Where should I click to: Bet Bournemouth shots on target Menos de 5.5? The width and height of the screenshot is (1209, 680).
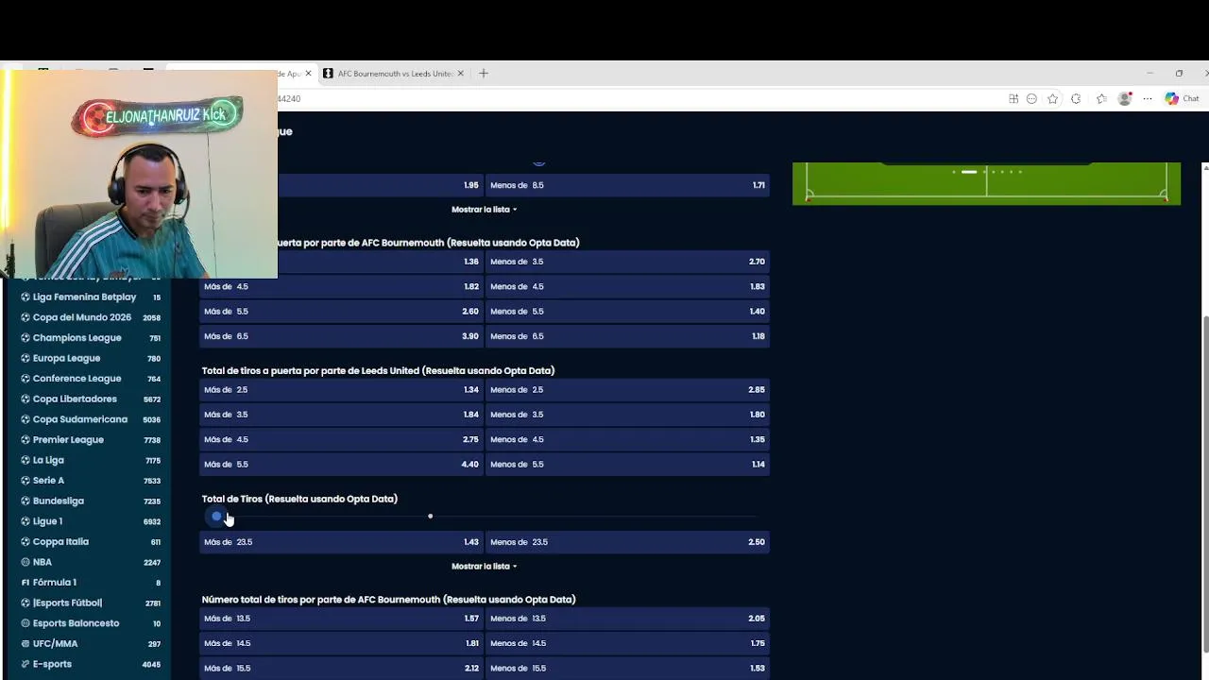(627, 312)
